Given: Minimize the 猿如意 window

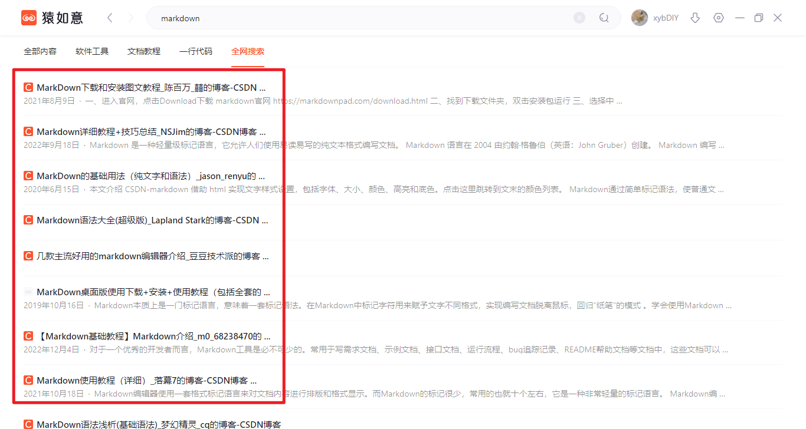Looking at the screenshot, I should 739,18.
